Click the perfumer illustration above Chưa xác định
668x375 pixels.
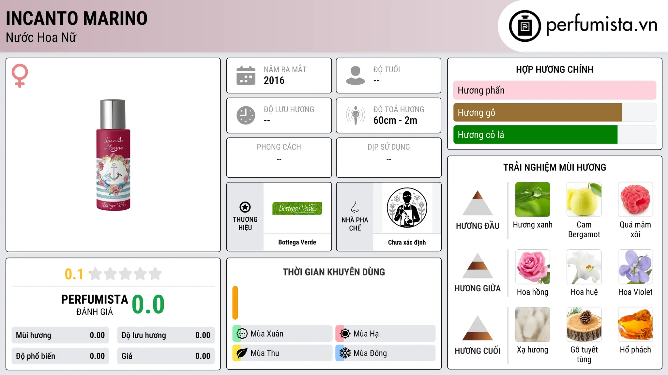click(x=407, y=208)
